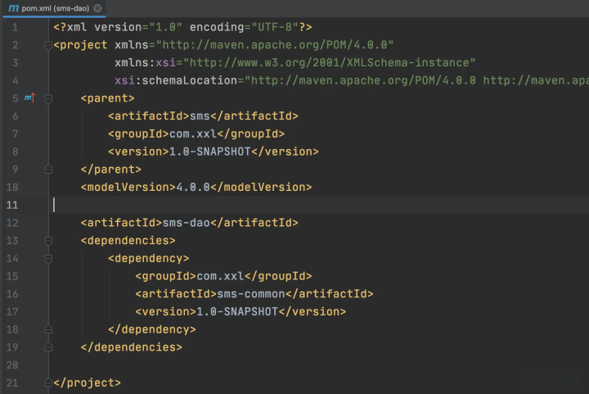The height and width of the screenshot is (394, 589).
Task: Click line number 1 in the gutter
Action: 15,27
